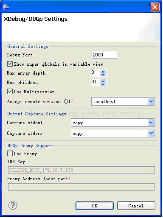The image size is (163, 218).
Task: Click the Accept remote session (JIT) label
Action: click(41, 101)
